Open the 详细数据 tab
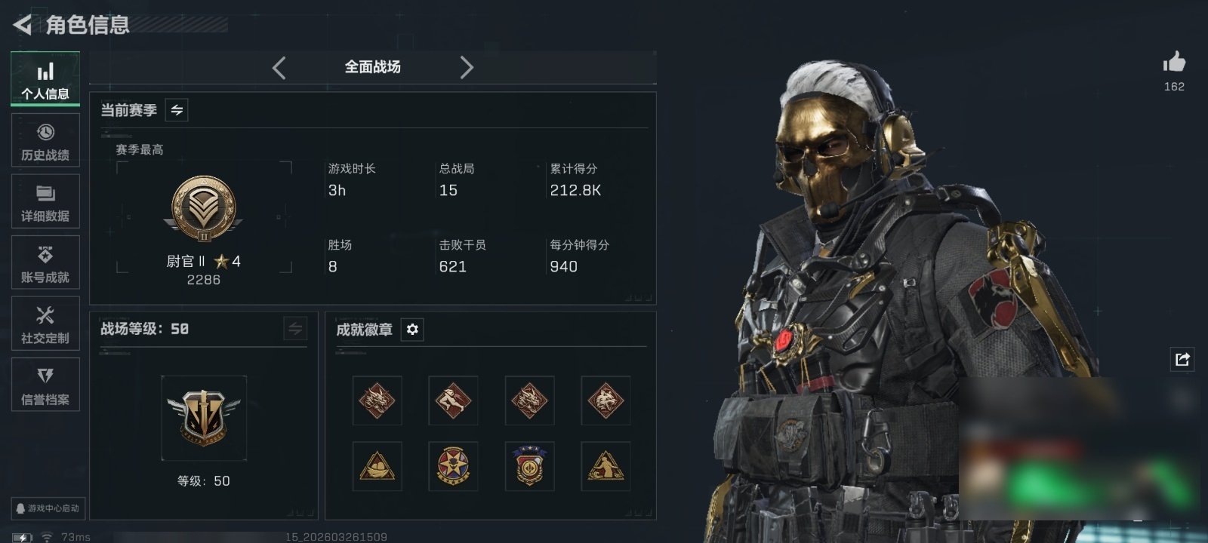 point(45,201)
